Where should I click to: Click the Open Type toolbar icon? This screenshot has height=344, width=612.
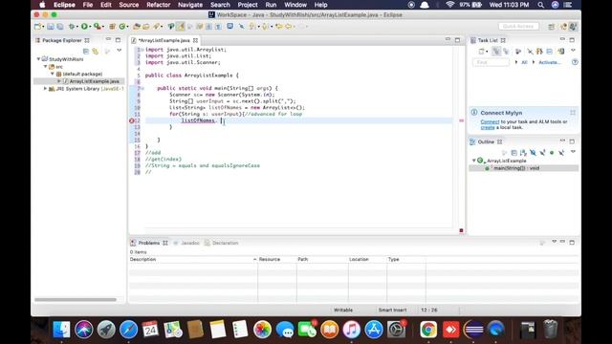[136, 27]
